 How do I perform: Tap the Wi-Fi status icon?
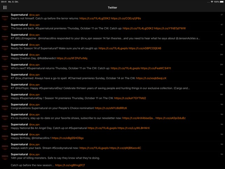(212, 2)
